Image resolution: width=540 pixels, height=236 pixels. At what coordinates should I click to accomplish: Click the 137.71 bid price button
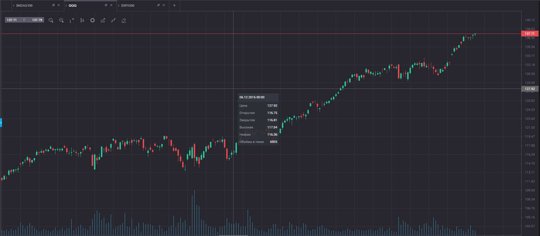click(12, 20)
